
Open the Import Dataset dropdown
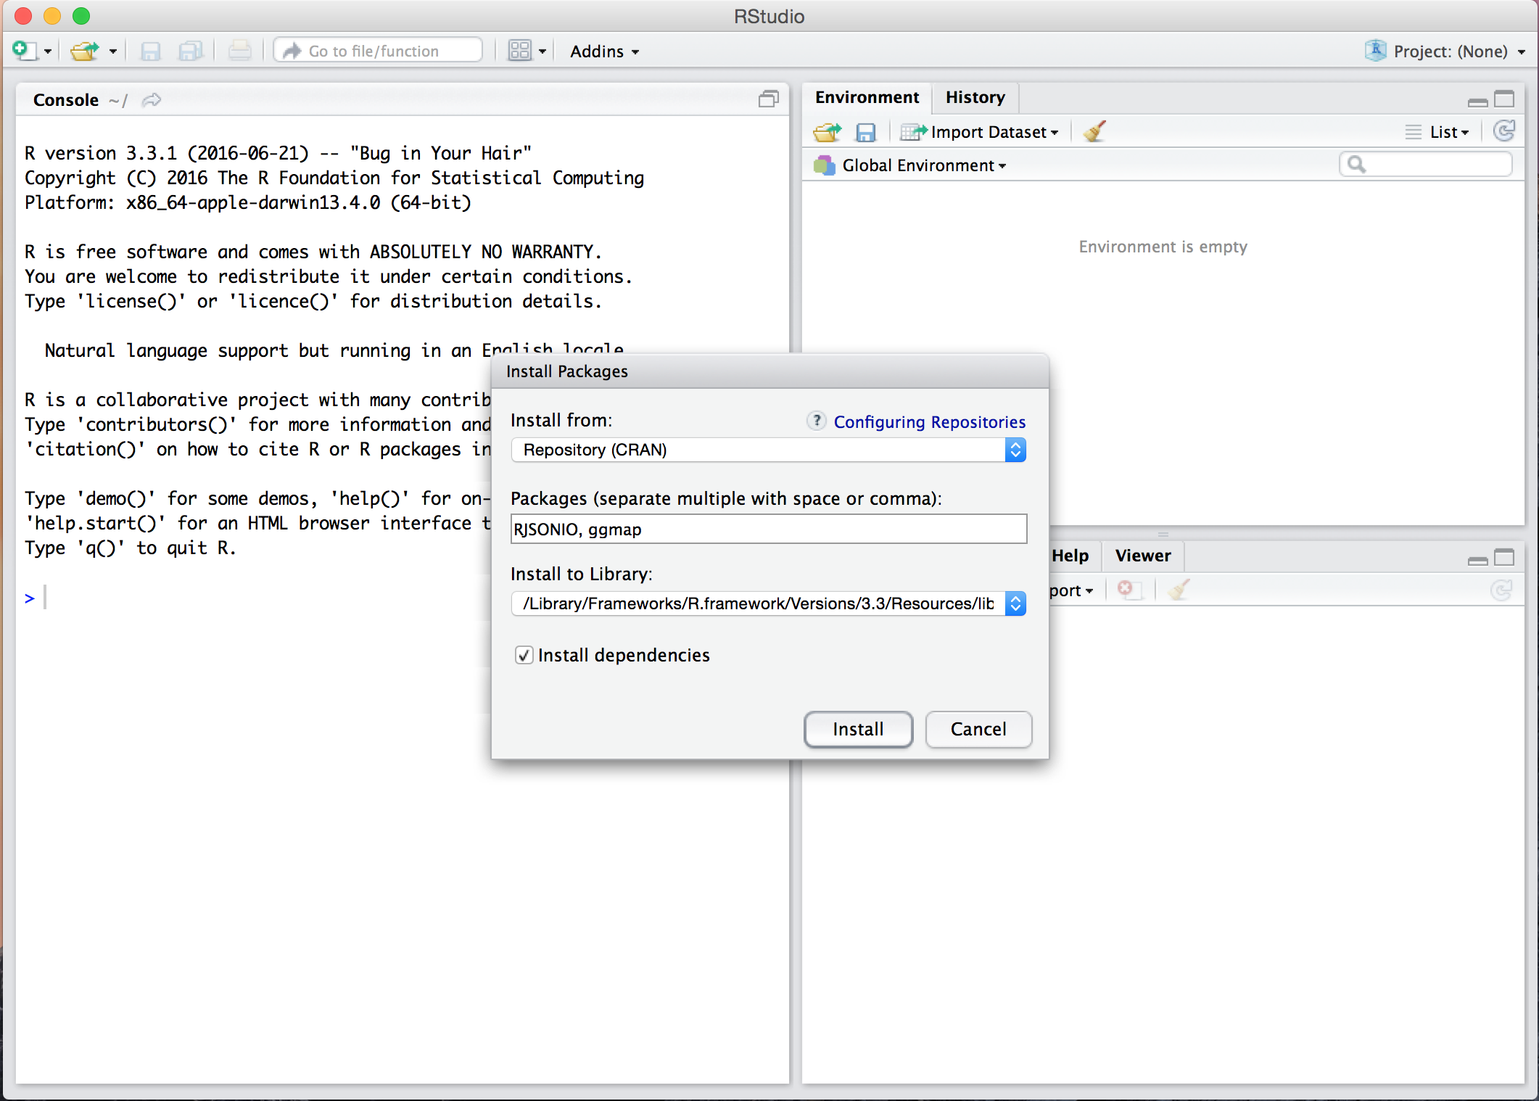(x=980, y=132)
